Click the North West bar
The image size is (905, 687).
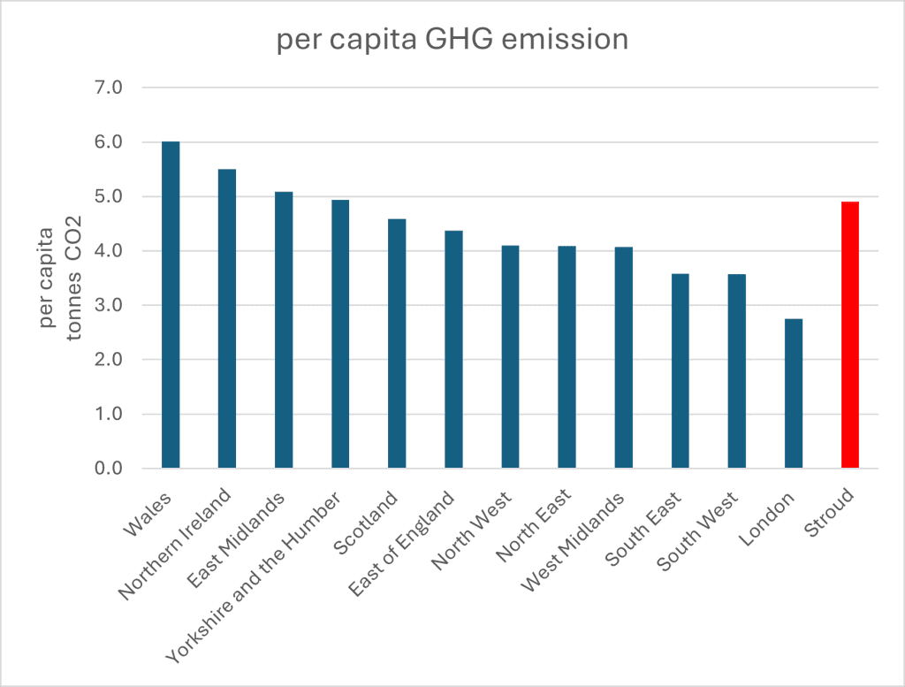[510, 356]
